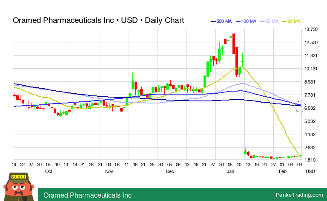Click the light purple 50 MA swatch
Screen dimensions: 327x201
[262, 21]
